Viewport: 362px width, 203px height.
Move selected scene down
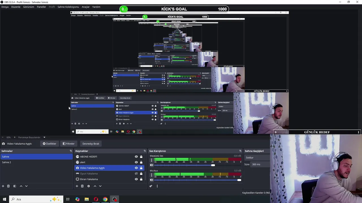pyautogui.click(x=26, y=186)
